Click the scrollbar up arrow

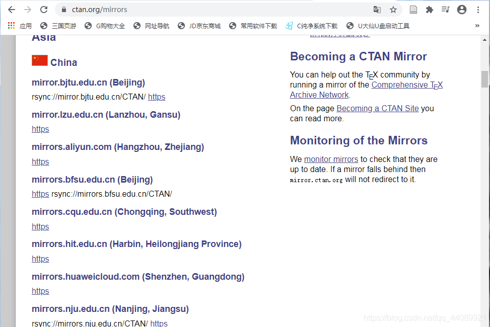coord(484,40)
